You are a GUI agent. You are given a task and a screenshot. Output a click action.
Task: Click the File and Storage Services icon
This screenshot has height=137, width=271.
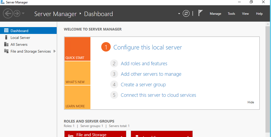pos(6,51)
